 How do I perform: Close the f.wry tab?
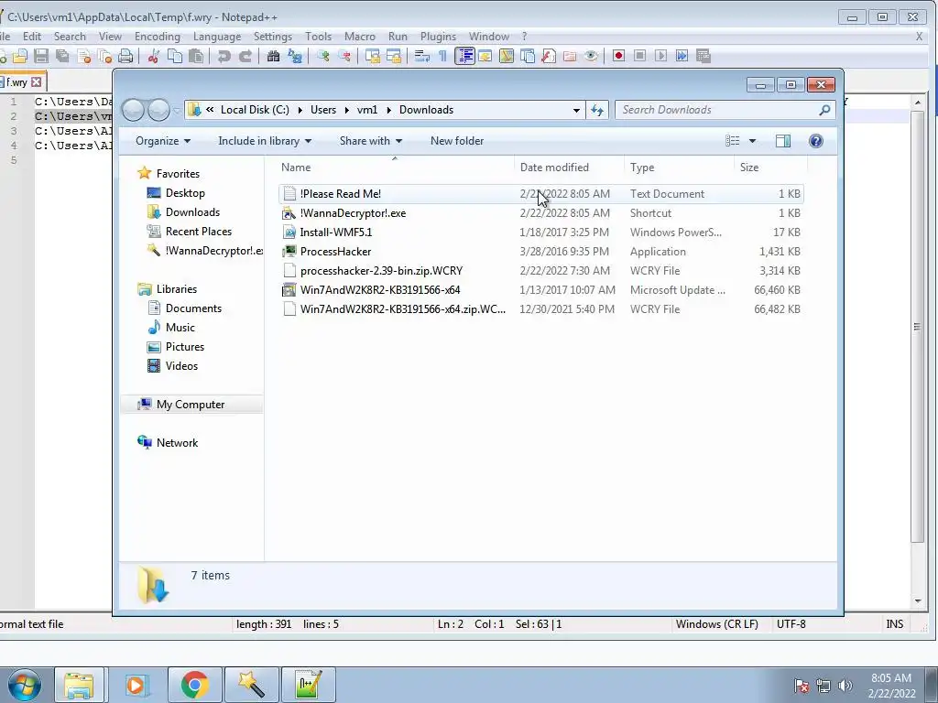coord(37,81)
